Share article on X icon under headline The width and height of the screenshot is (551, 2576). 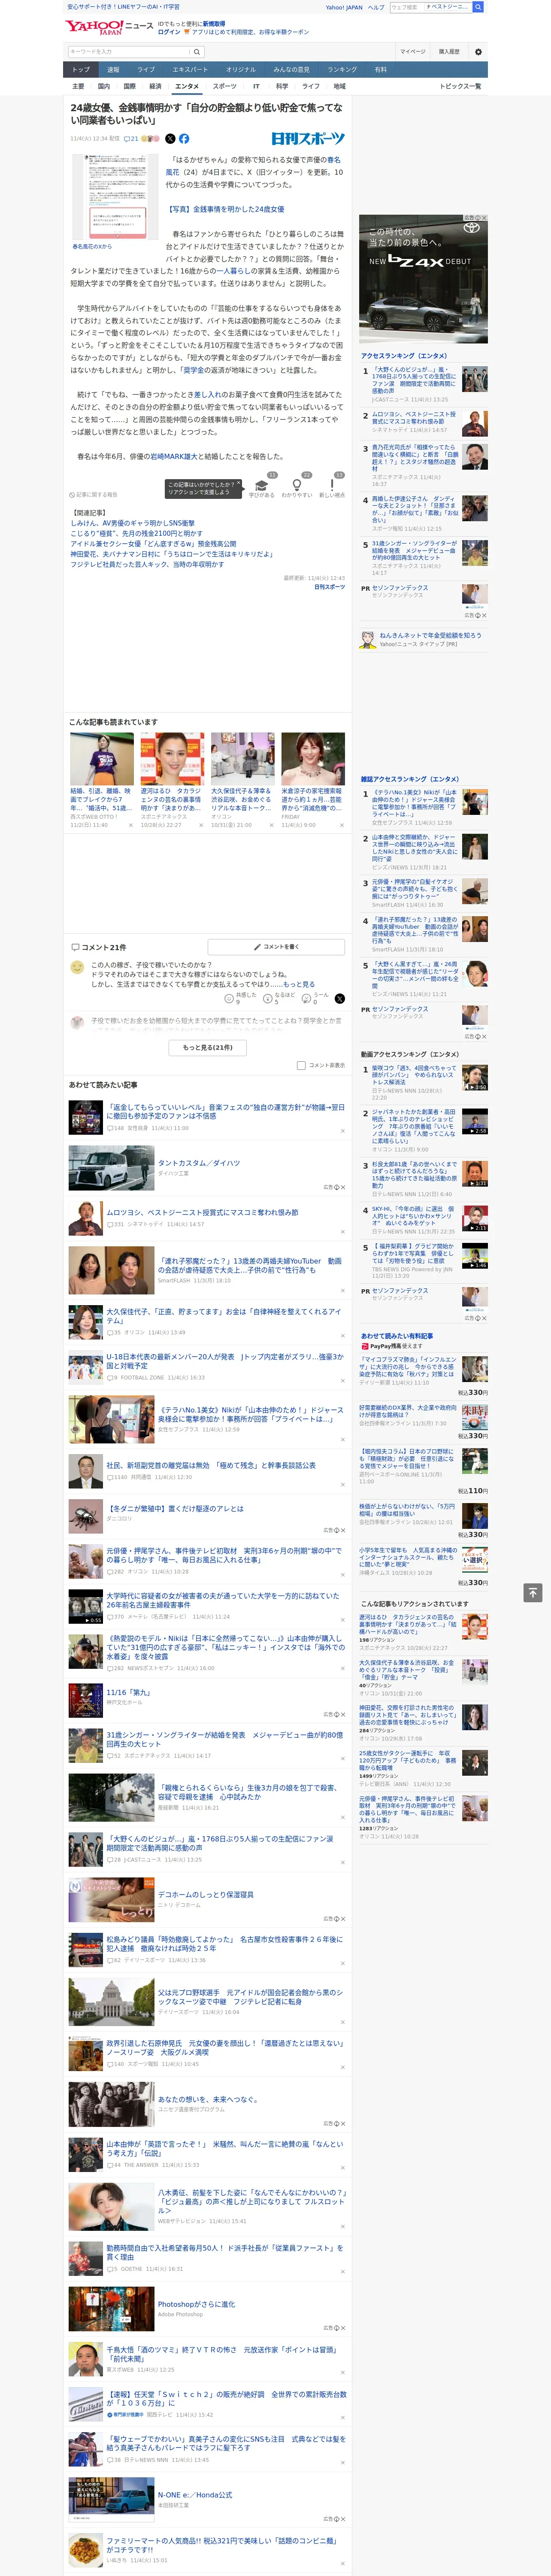pyautogui.click(x=170, y=139)
